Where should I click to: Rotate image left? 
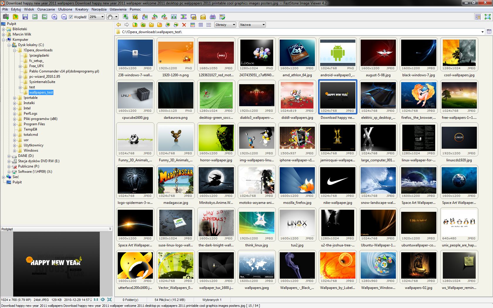pyautogui.click(x=155, y=17)
